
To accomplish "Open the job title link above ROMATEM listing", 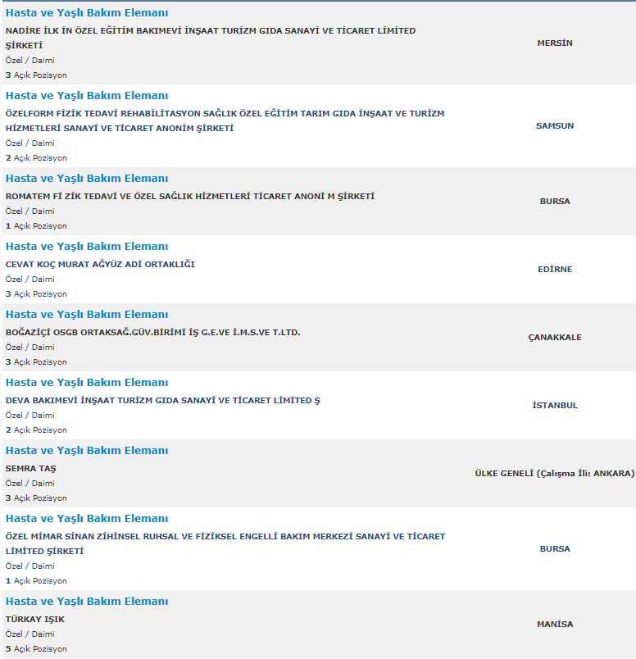I will [87, 179].
